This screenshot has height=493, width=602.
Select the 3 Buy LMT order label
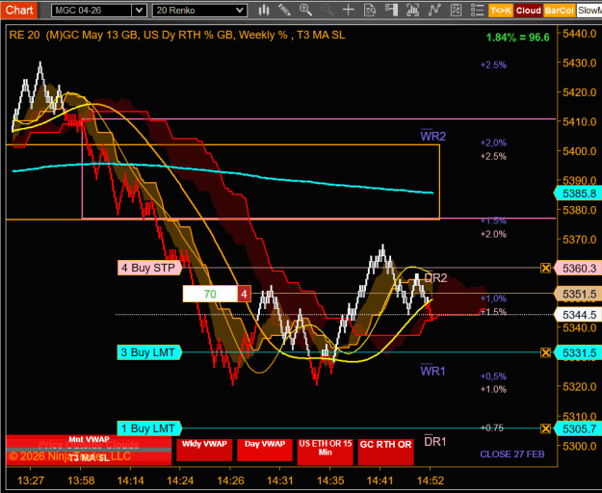[x=149, y=352]
